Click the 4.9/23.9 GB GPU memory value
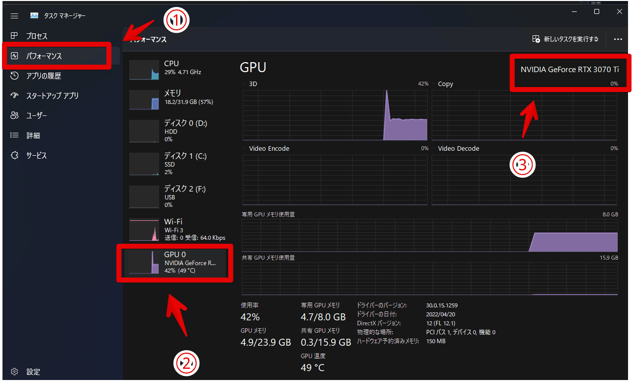 (266, 342)
